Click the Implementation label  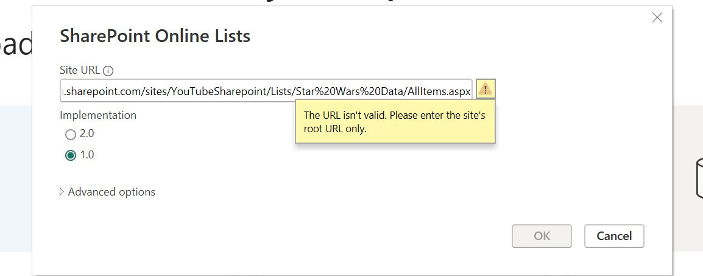coord(97,115)
